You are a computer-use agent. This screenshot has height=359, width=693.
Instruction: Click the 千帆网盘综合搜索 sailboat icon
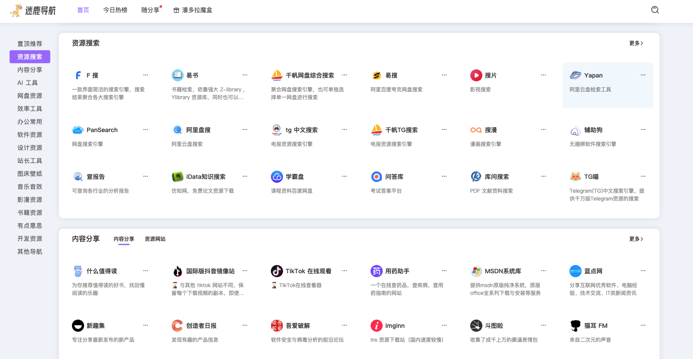pyautogui.click(x=277, y=75)
